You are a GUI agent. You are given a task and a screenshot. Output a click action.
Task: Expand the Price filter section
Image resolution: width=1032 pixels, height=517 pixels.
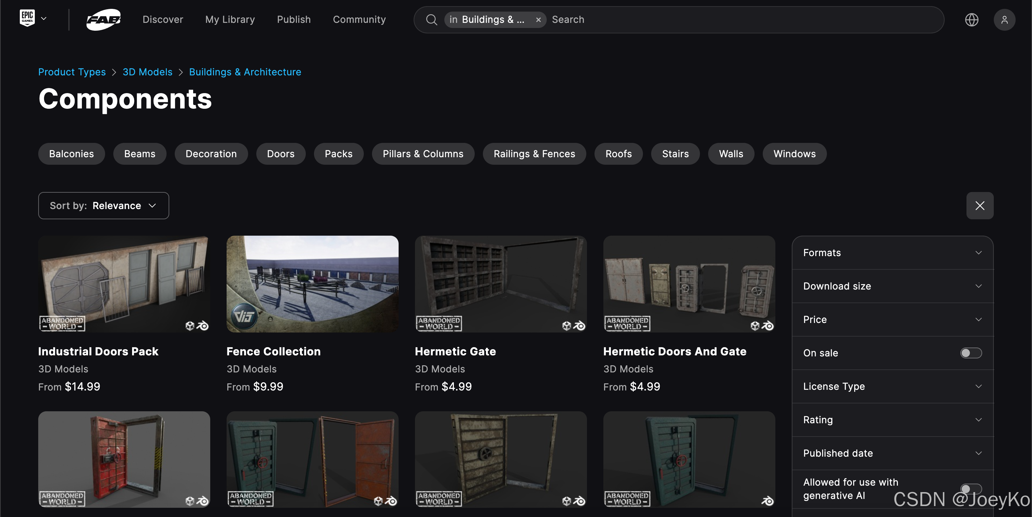click(892, 320)
